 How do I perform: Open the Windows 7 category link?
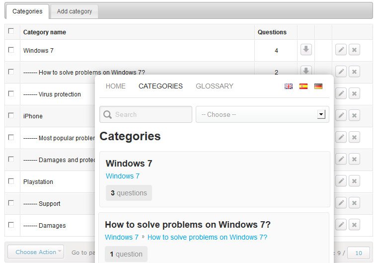[123, 176]
